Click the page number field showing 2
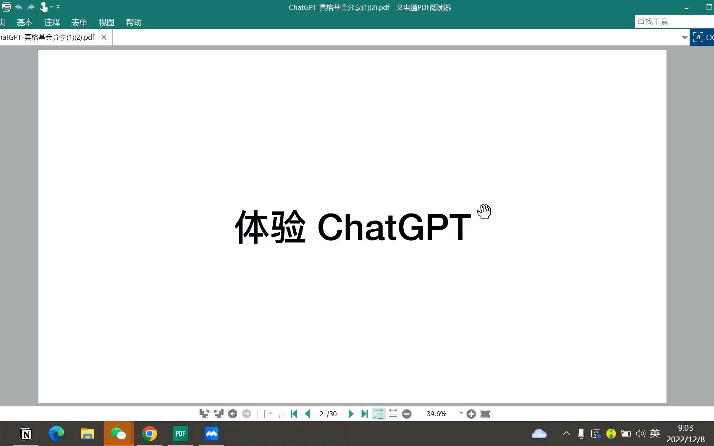Image resolution: width=714 pixels, height=446 pixels. click(321, 414)
